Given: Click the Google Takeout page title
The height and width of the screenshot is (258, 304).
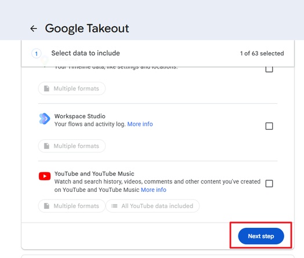Looking at the screenshot, I should point(87,28).
